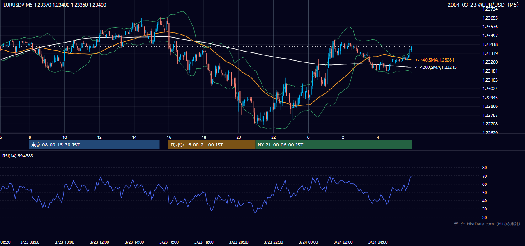Click the RSI scale value 70
525x246 pixels.
[484, 176]
